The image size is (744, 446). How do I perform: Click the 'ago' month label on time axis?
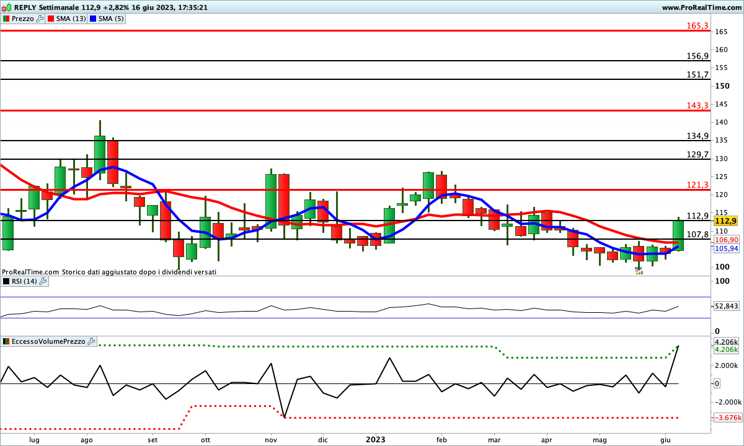pos(87,440)
